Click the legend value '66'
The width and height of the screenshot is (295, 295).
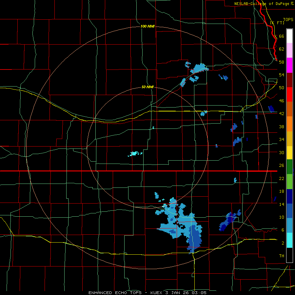coord(282,36)
